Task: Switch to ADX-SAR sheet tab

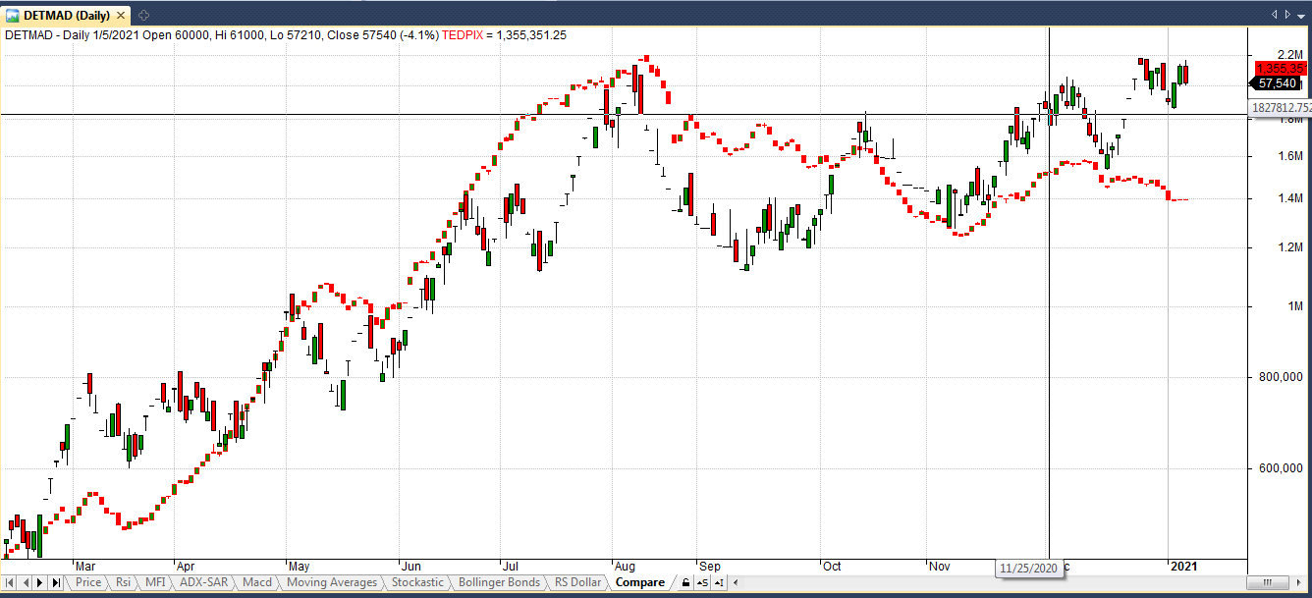Action: (x=204, y=582)
